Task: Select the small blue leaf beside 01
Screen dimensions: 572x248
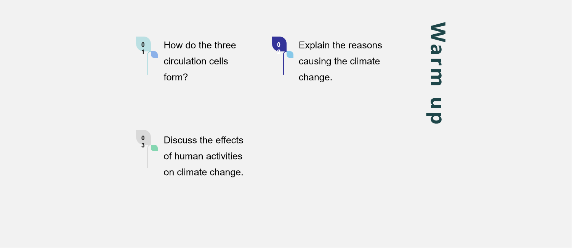Action: click(154, 54)
